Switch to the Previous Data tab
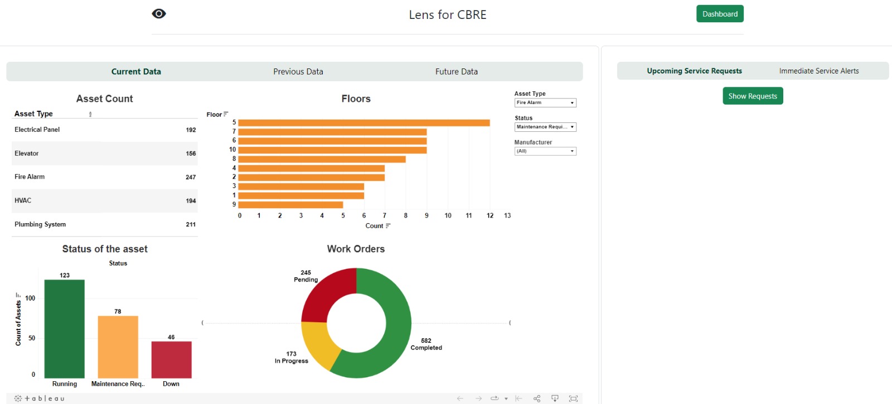The width and height of the screenshot is (892, 404). click(x=298, y=71)
